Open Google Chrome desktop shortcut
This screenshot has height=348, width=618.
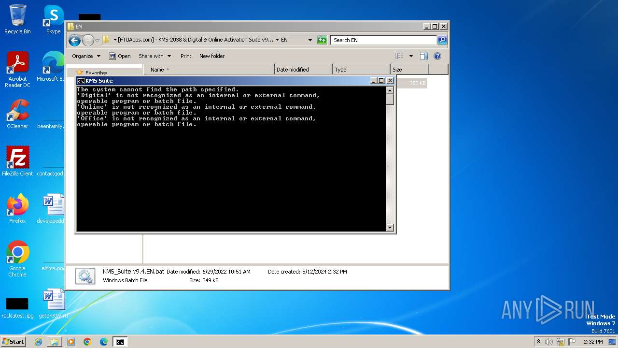click(17, 259)
